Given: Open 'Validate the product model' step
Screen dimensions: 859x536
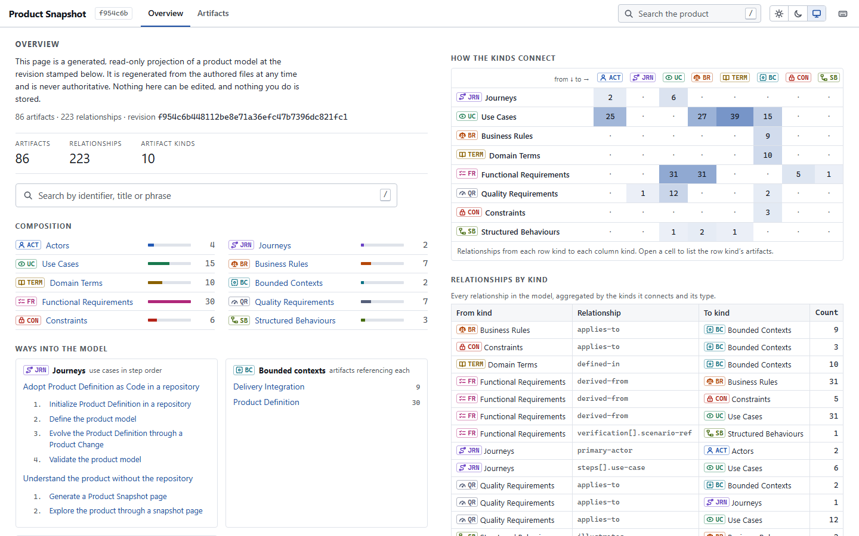Looking at the screenshot, I should pyautogui.click(x=95, y=459).
